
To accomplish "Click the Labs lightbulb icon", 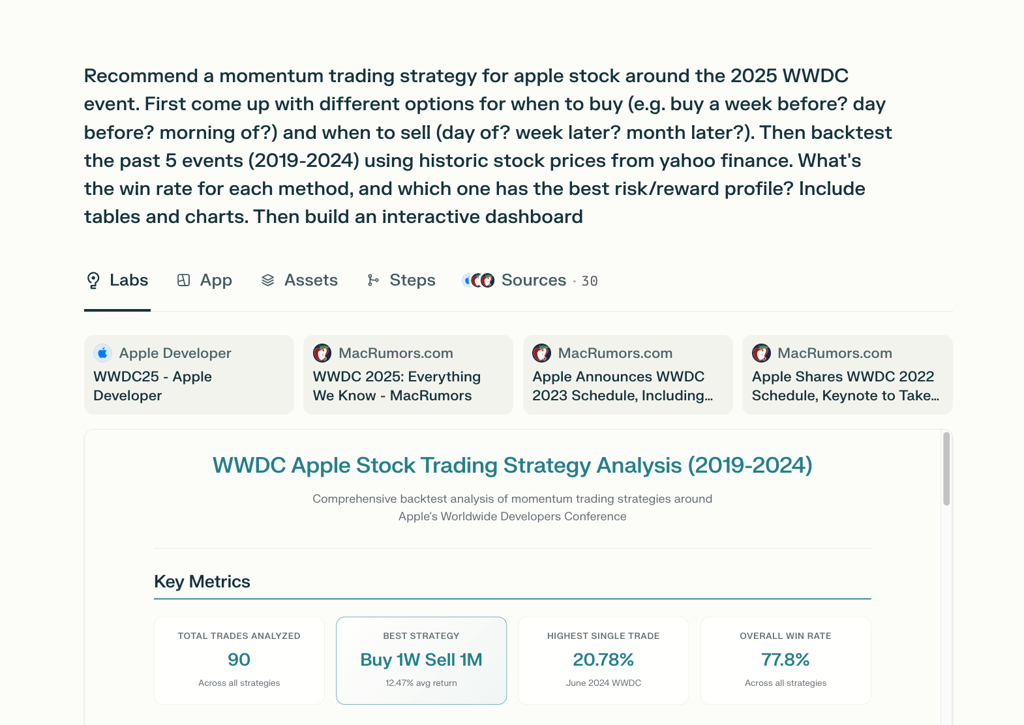I will [93, 280].
